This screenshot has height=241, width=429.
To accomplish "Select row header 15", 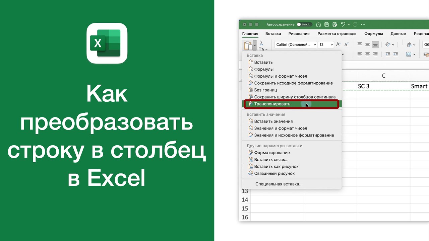I will [245, 209].
